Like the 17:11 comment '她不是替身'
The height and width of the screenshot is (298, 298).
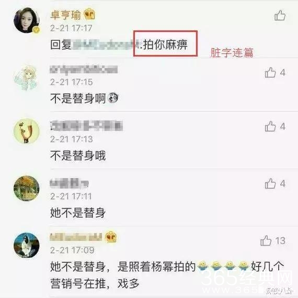tap(270, 183)
